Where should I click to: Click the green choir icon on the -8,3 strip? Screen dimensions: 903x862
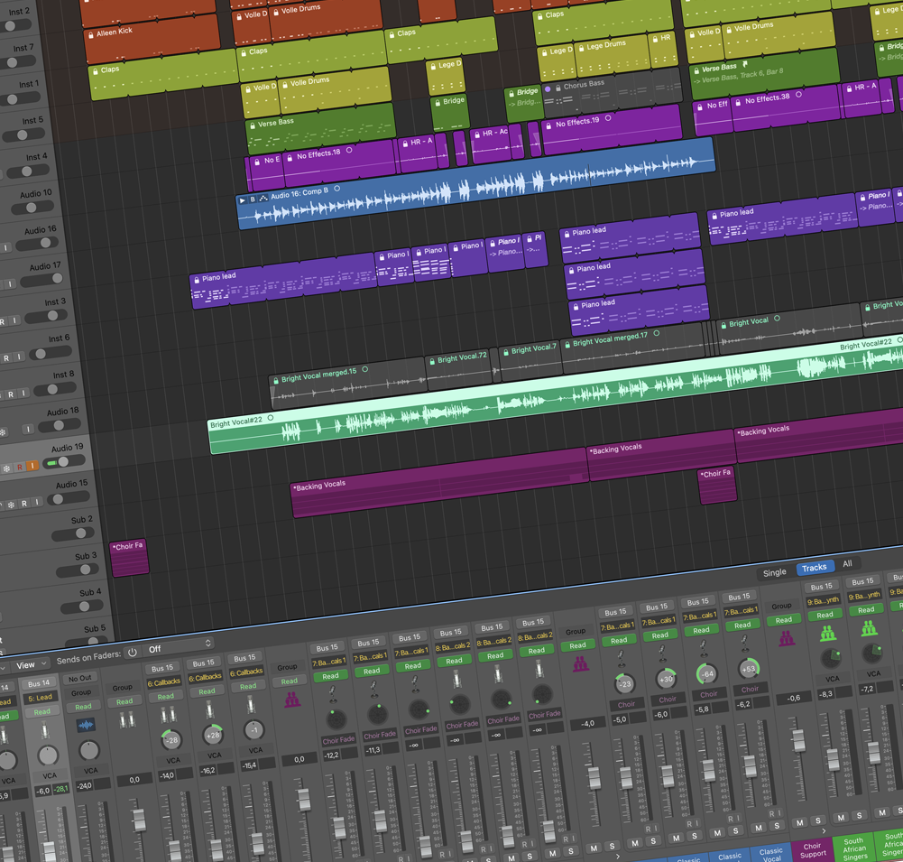(828, 633)
